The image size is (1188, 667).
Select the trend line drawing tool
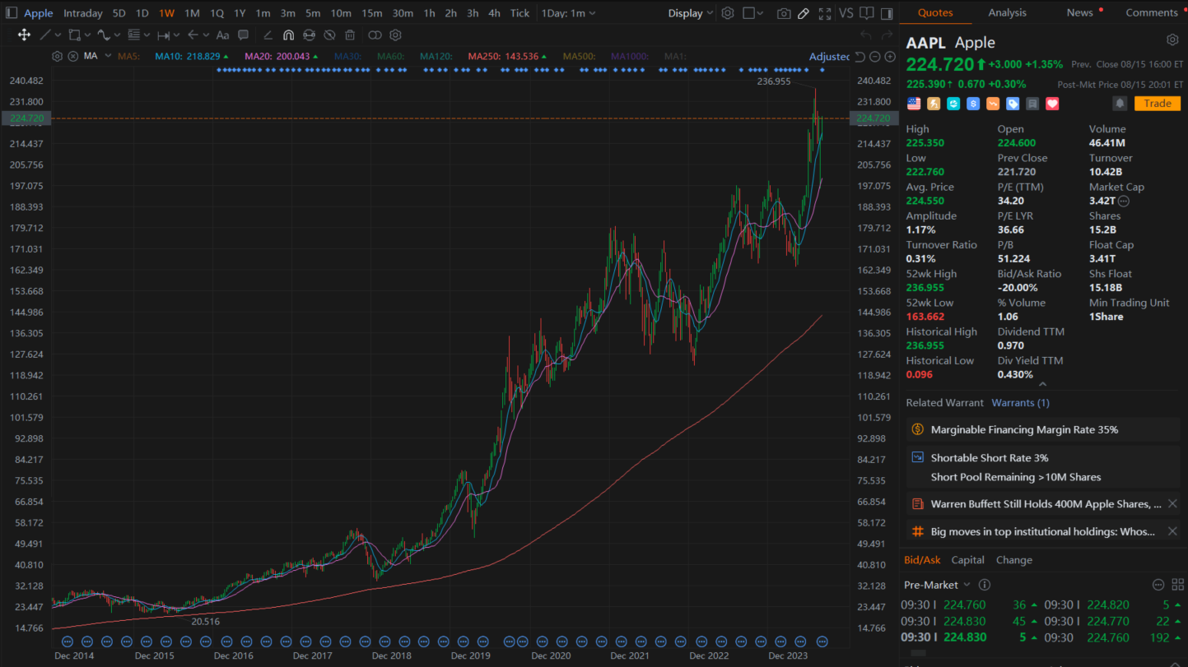[x=45, y=35]
